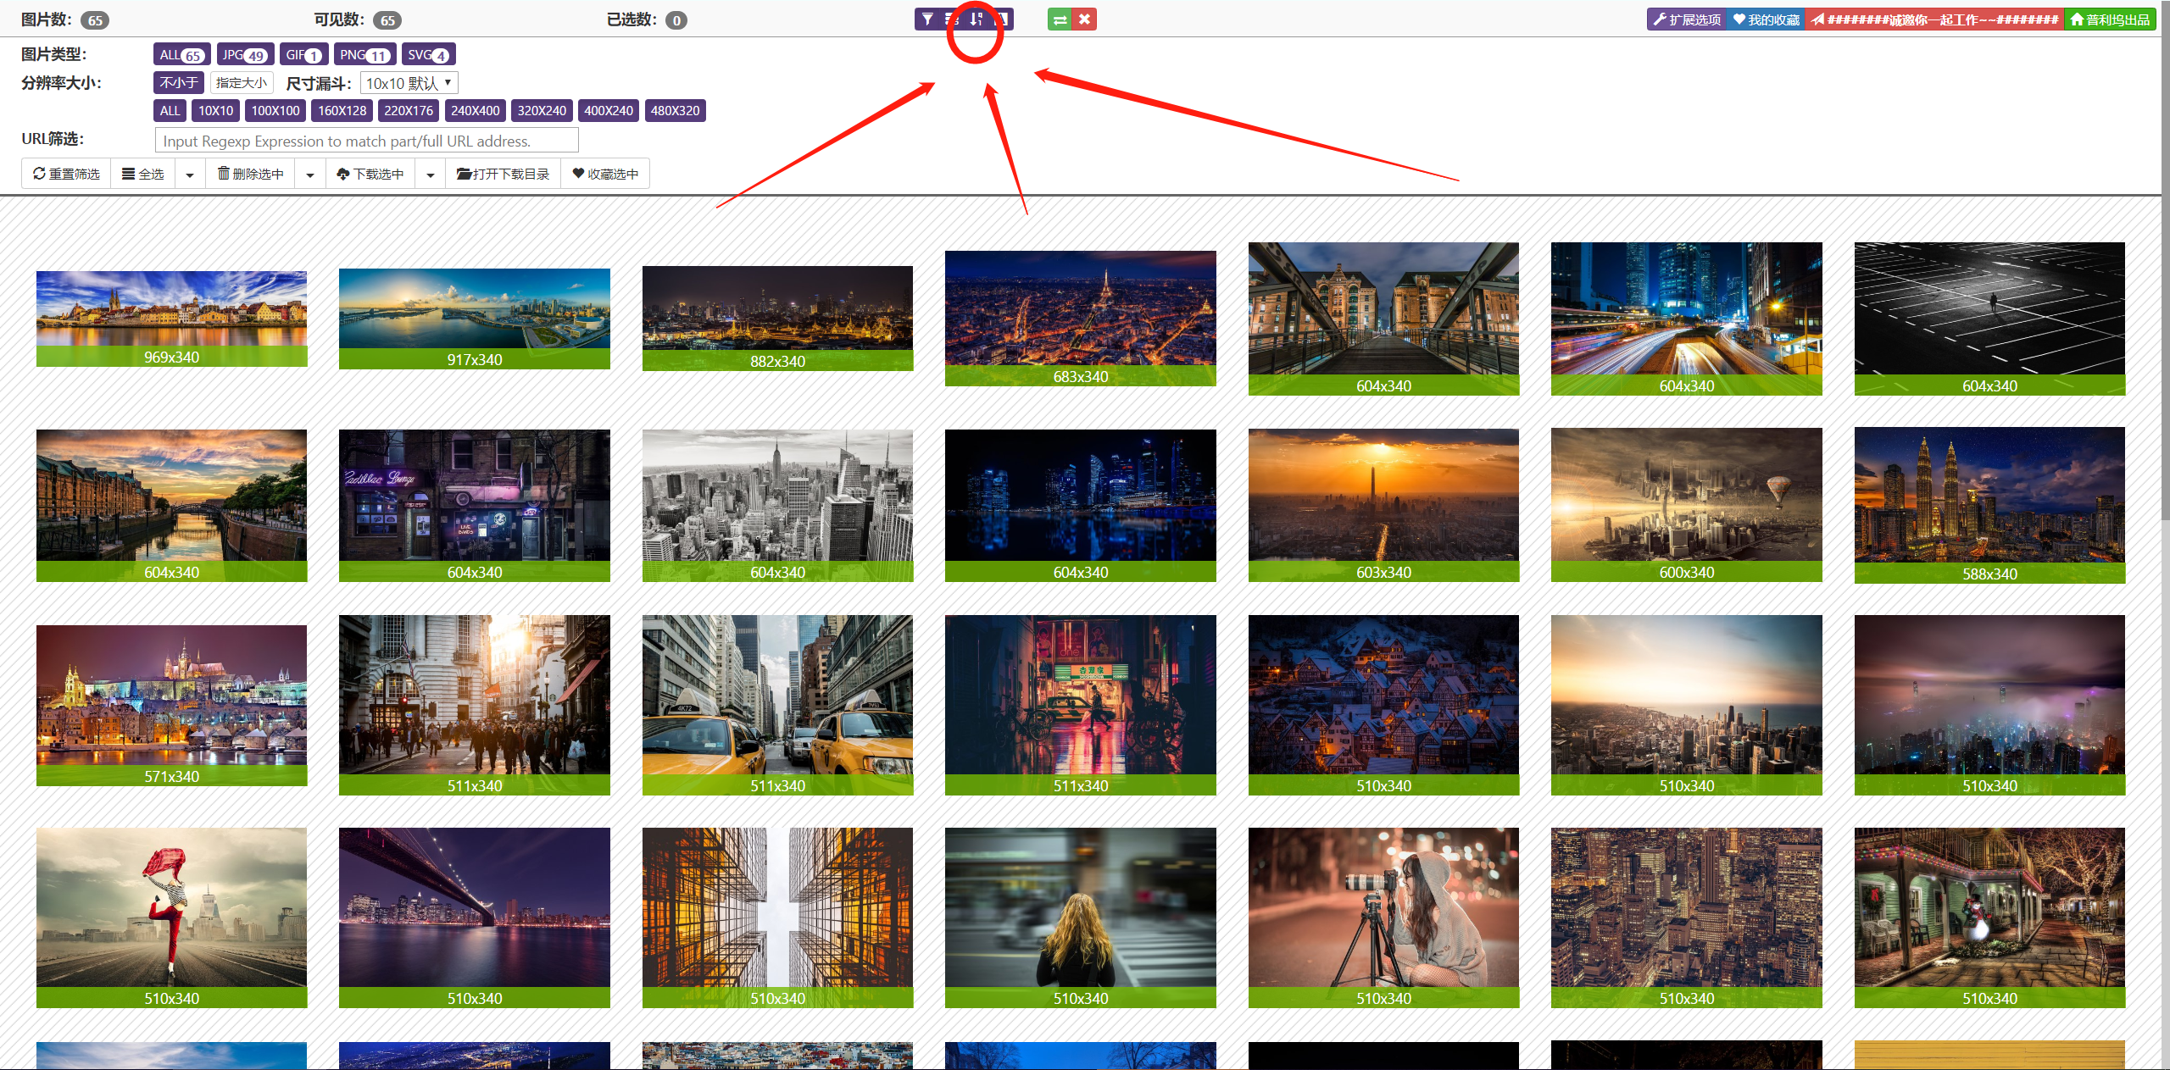Screen dimensions: 2170x1070
Task: Select the 571x340 Prague castle thumbnail
Action: pos(171,705)
